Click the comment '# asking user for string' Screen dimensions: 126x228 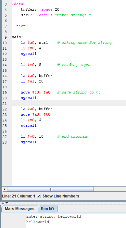84,43
